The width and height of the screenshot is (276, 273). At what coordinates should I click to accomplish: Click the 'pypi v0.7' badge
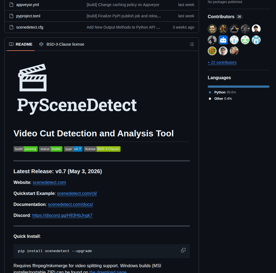(x=73, y=149)
